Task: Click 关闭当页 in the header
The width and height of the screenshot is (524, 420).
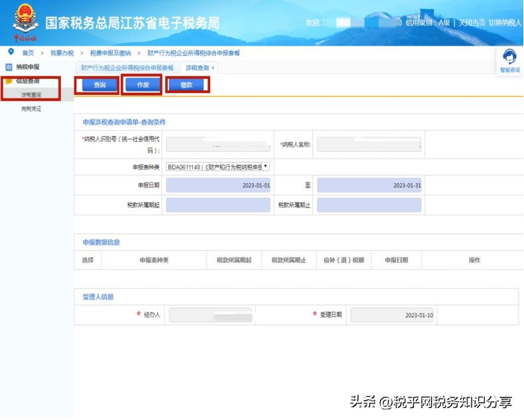Action: 472,23
